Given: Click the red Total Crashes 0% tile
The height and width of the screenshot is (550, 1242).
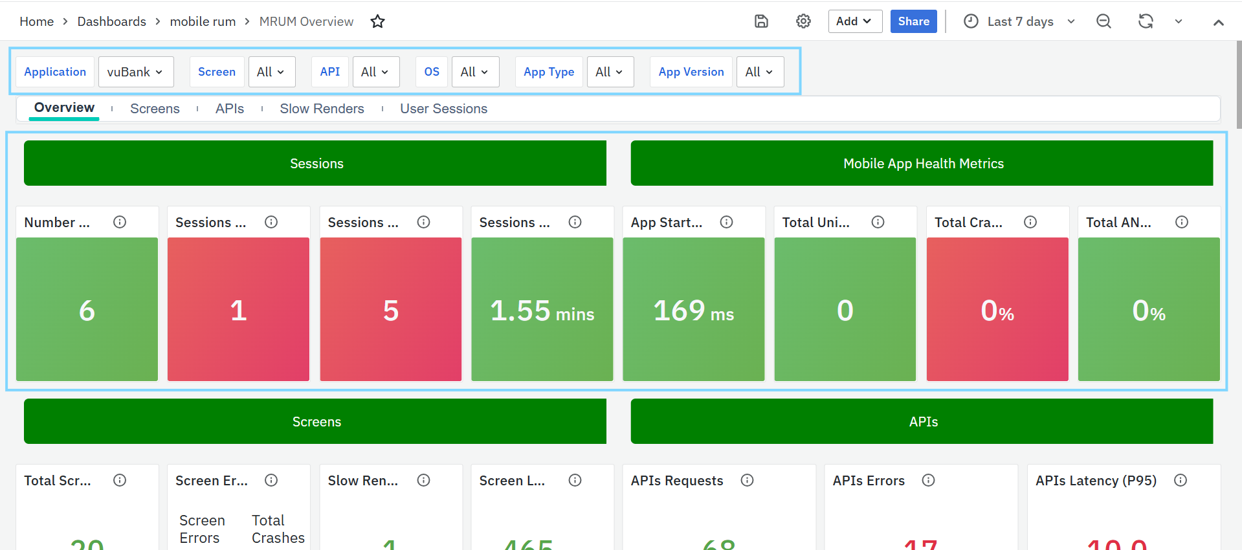Looking at the screenshot, I should click(x=997, y=309).
